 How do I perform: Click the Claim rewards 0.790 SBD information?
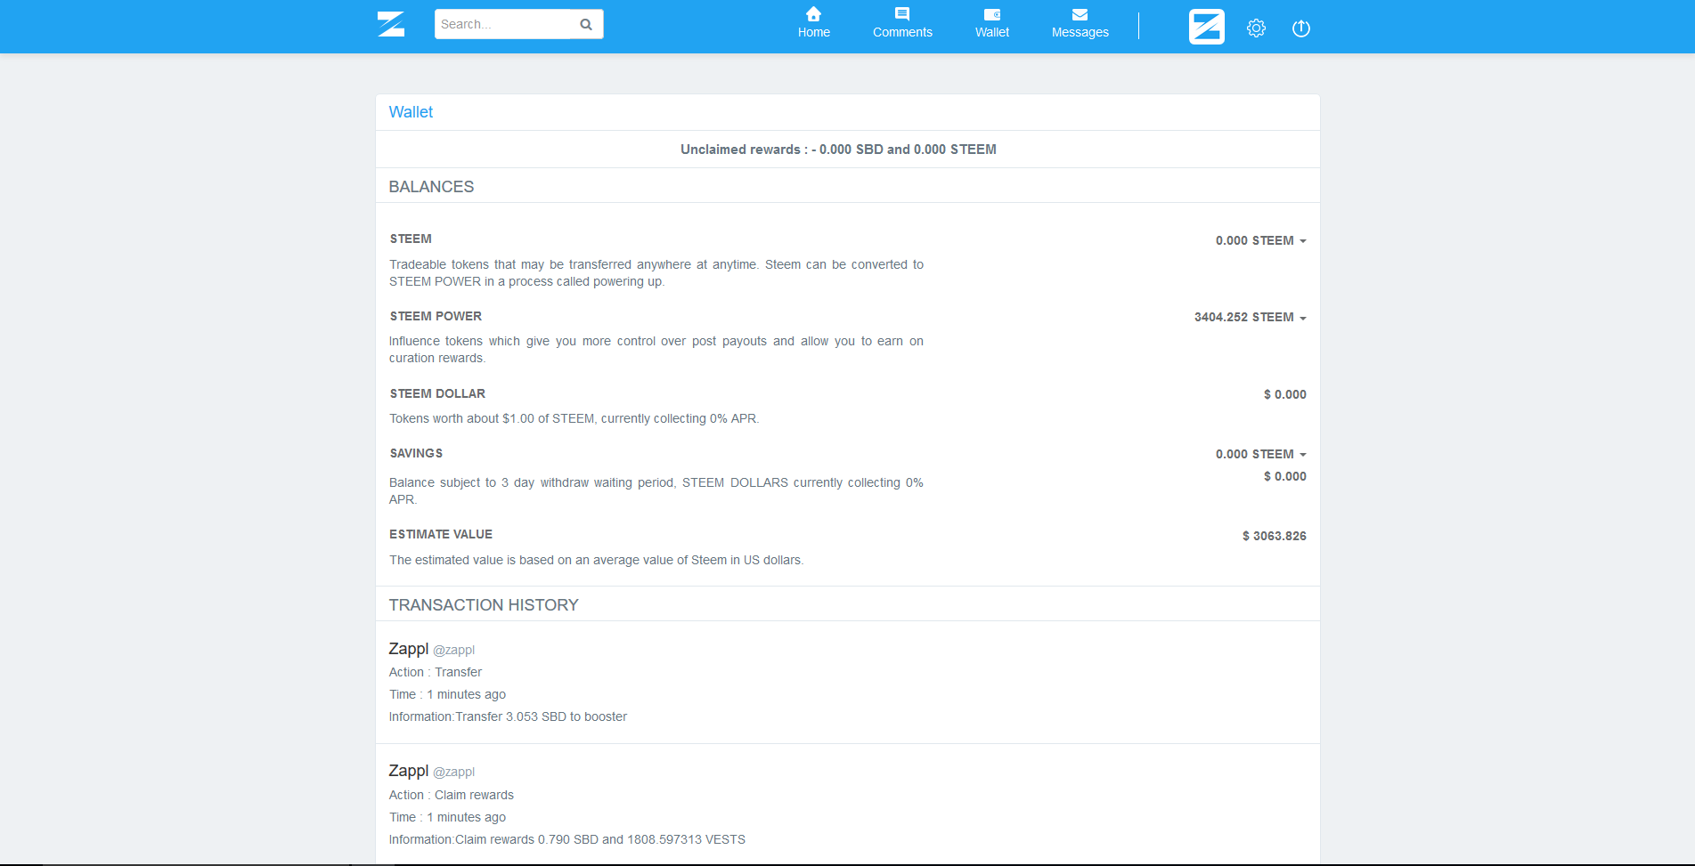(x=567, y=840)
